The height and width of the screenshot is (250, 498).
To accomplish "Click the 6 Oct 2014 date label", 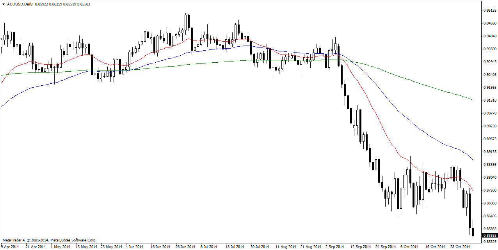I will [410, 247].
